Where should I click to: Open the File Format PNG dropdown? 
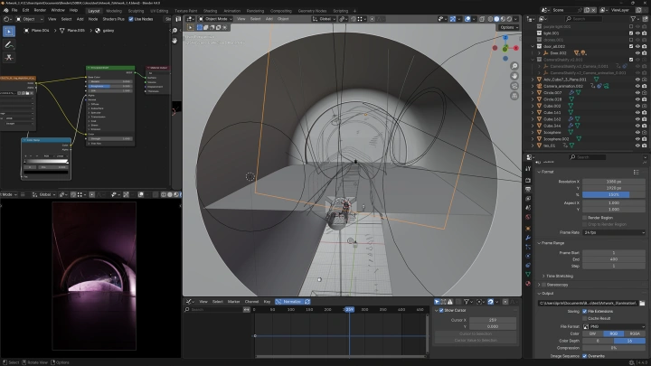613,326
